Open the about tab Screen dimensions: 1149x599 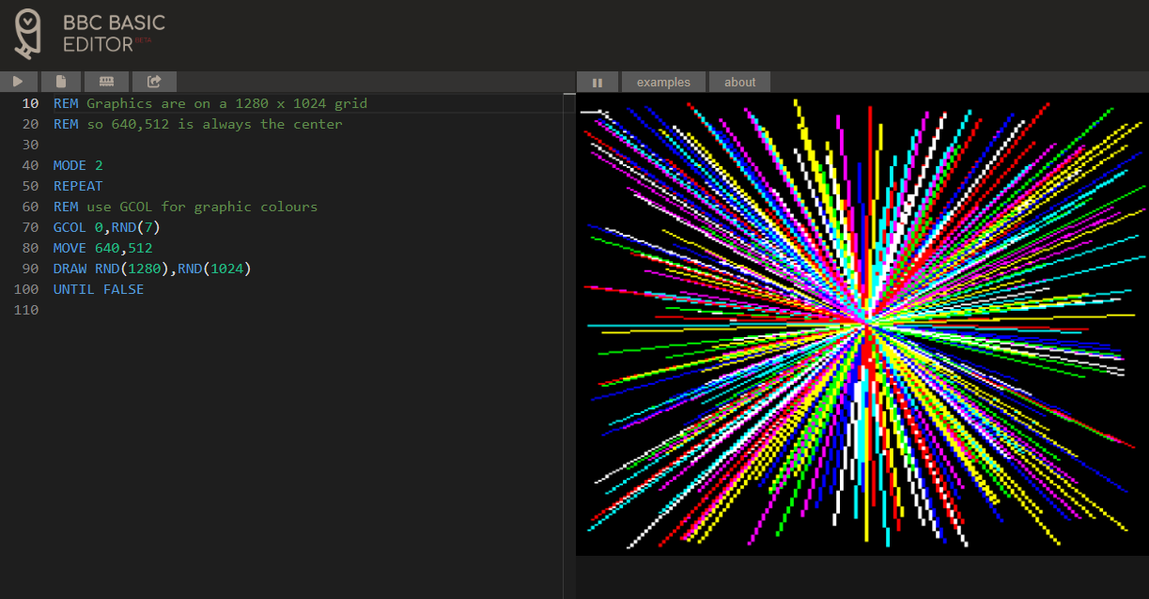739,83
